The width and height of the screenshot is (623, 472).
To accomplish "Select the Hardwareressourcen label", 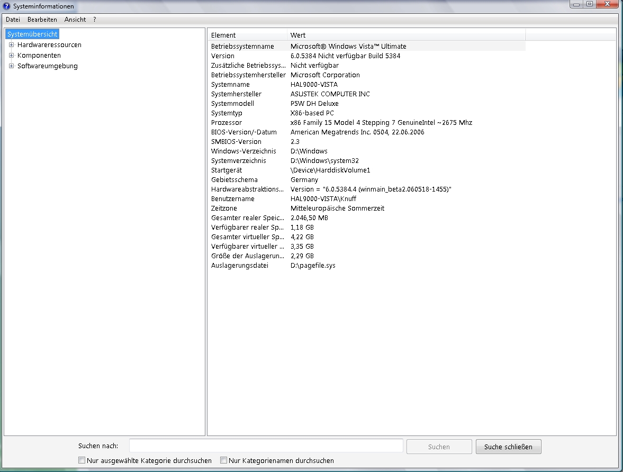I will (49, 45).
